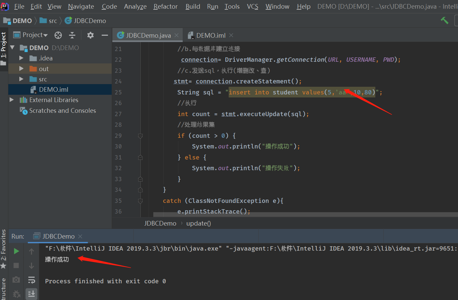Collapse the DEMO root project node

click(13, 48)
